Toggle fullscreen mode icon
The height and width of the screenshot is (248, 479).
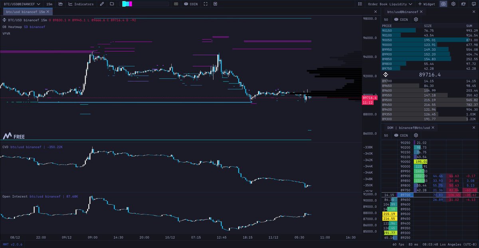click(206, 4)
